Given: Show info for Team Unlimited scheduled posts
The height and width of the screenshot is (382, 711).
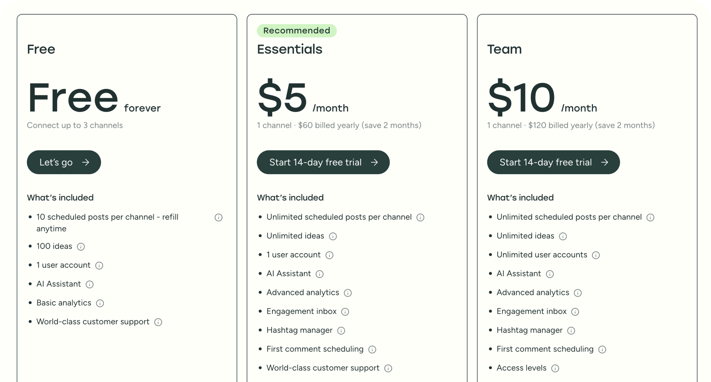Looking at the screenshot, I should (650, 217).
